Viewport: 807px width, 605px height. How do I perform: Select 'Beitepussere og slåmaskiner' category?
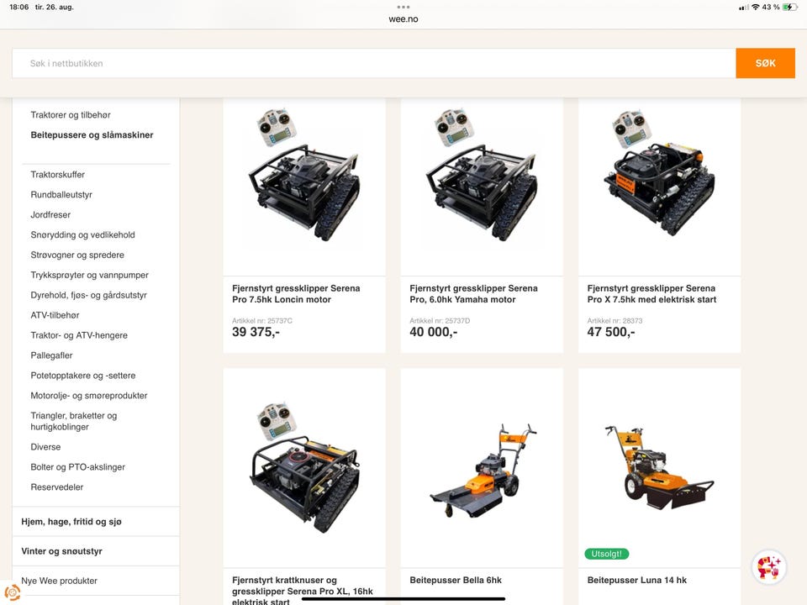click(x=92, y=134)
